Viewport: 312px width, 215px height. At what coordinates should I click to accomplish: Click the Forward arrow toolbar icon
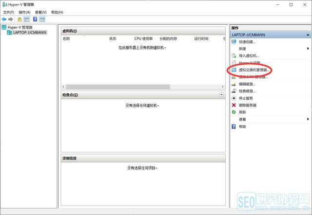(11, 19)
